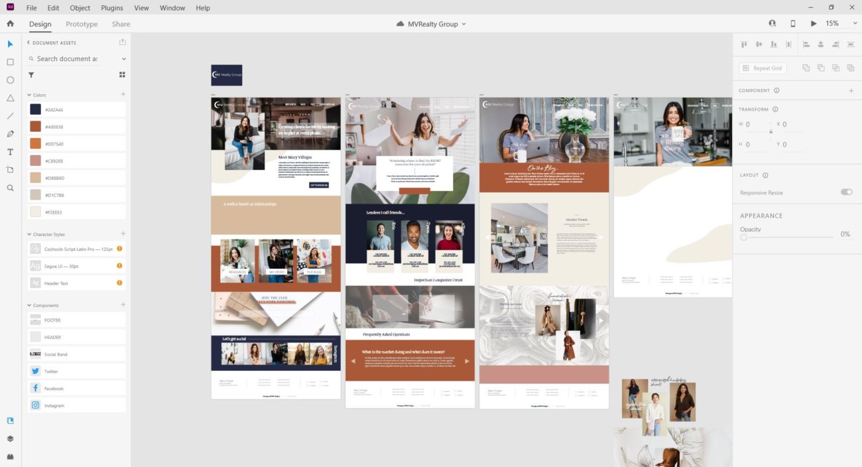
Task: Select the Pen tool
Action: click(10, 133)
